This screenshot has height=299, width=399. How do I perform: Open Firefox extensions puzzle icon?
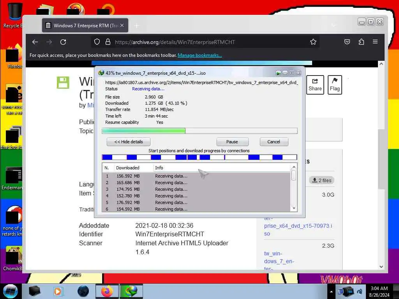(361, 42)
